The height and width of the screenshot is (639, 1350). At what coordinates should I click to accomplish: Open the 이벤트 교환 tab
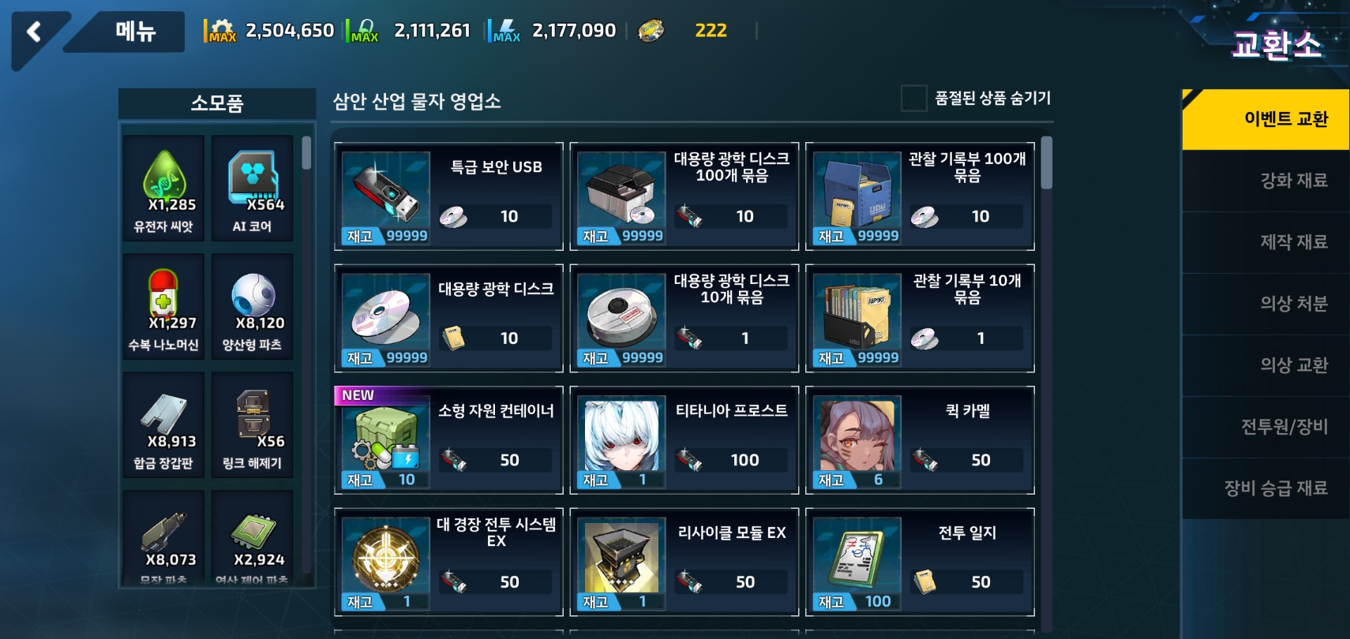(1266, 119)
